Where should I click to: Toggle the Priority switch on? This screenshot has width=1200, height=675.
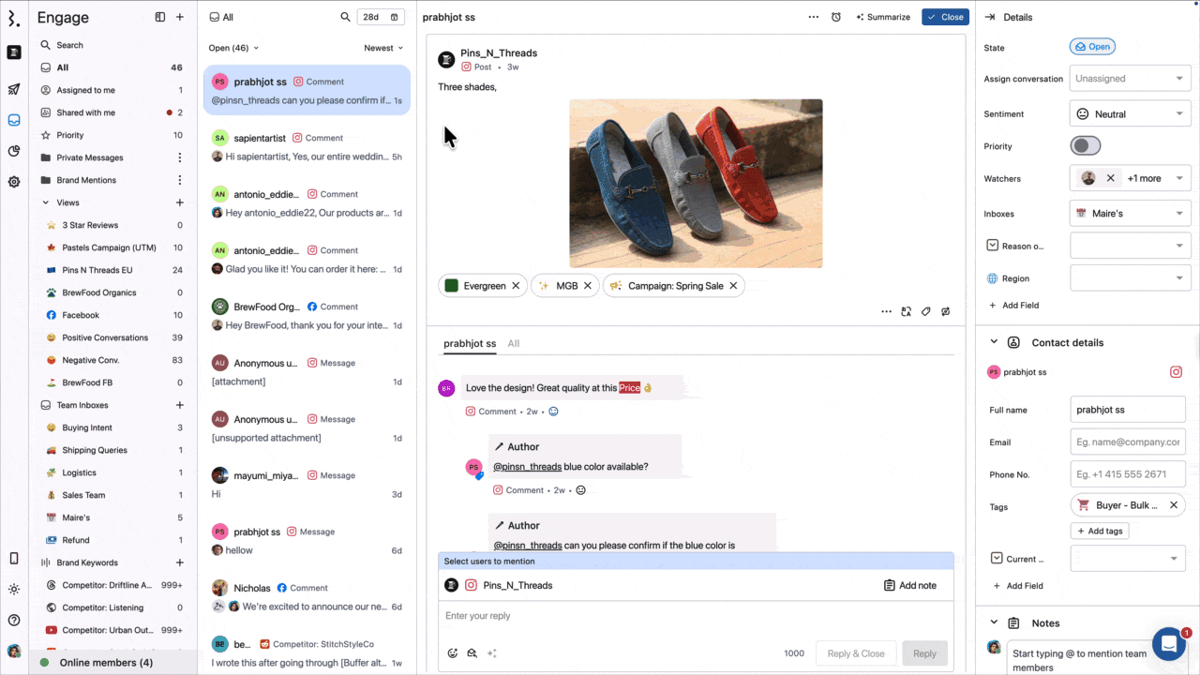click(1086, 146)
